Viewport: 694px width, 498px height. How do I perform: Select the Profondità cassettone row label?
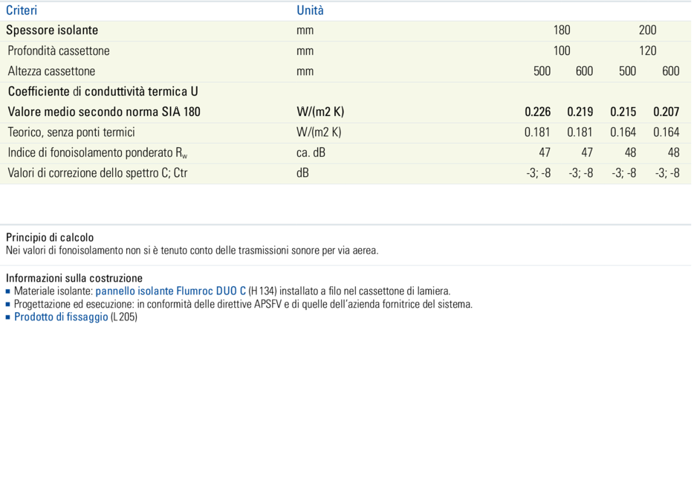tap(59, 51)
